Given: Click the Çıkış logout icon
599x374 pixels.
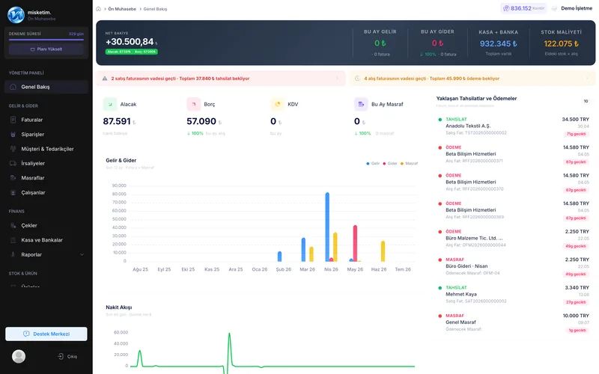Looking at the screenshot, I should (61, 357).
